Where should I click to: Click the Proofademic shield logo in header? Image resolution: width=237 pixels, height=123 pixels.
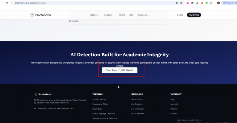click(32, 15)
